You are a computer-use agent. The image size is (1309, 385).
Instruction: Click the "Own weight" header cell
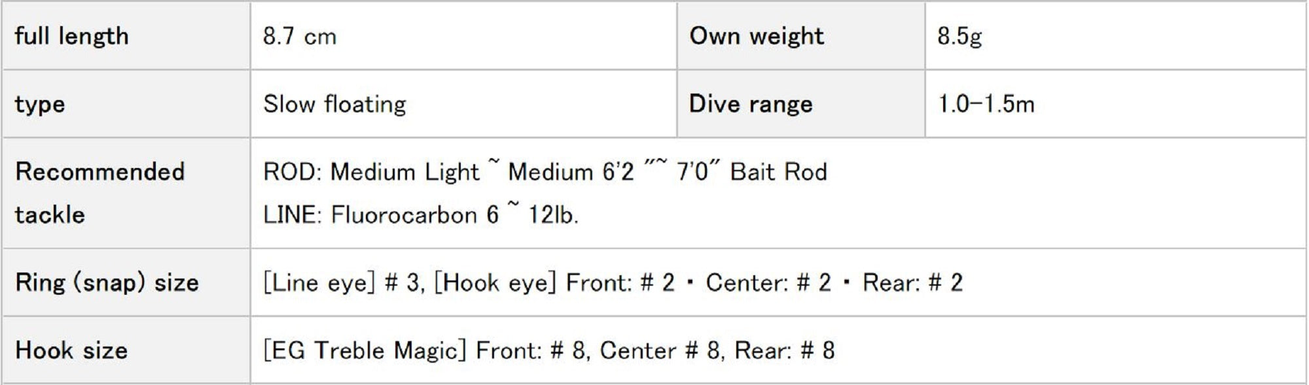pos(757,36)
